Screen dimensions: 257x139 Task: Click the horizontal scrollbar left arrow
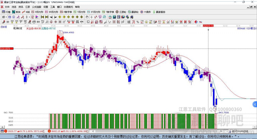click(94, 131)
